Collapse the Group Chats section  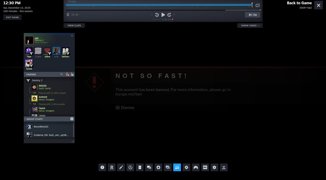pyautogui.click(x=25, y=119)
